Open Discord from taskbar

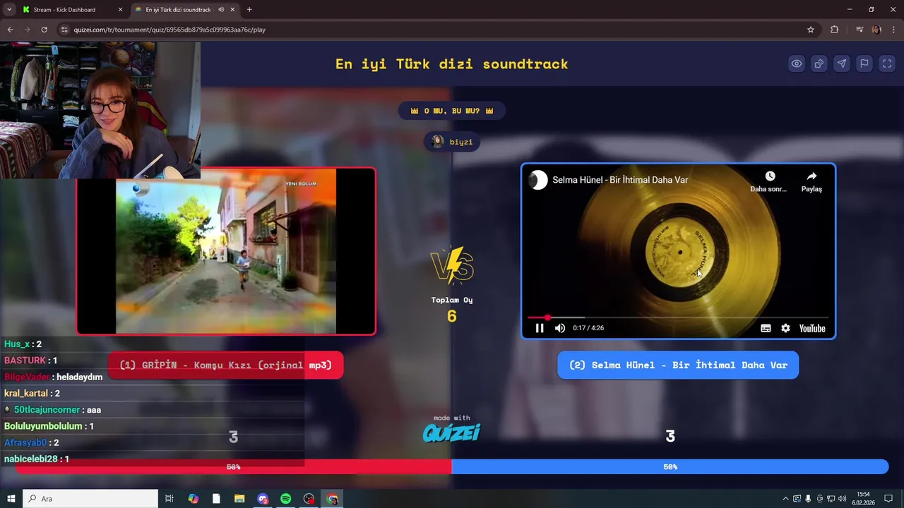(263, 499)
